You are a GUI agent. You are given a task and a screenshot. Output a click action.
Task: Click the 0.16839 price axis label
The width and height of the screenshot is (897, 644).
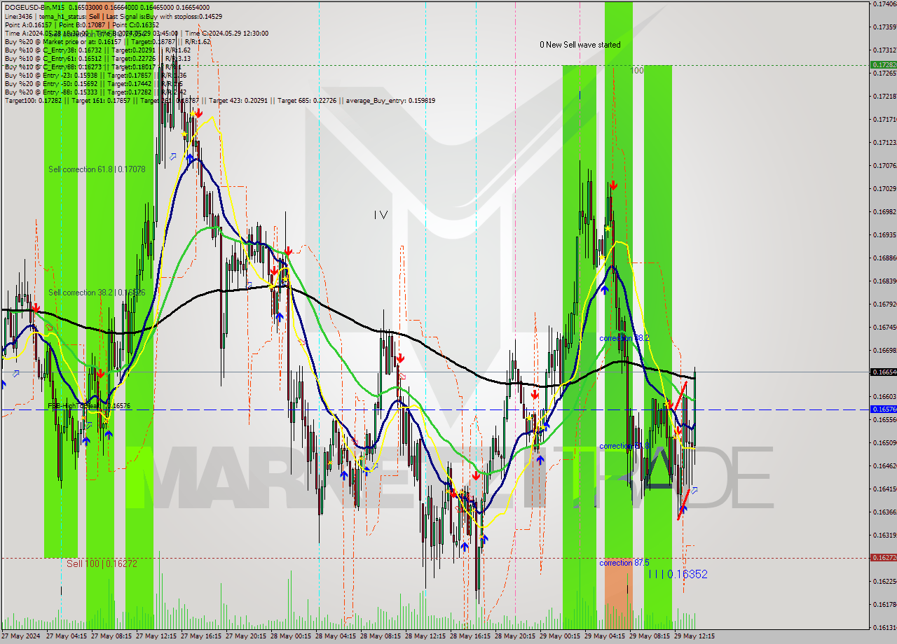[x=885, y=281]
